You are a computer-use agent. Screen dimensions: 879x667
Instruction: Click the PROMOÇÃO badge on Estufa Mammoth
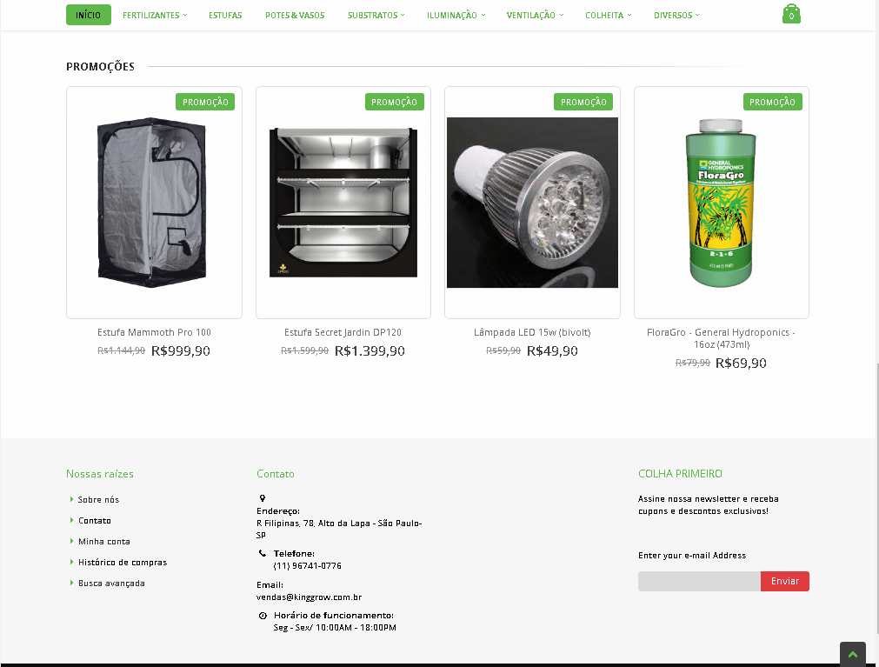205,102
